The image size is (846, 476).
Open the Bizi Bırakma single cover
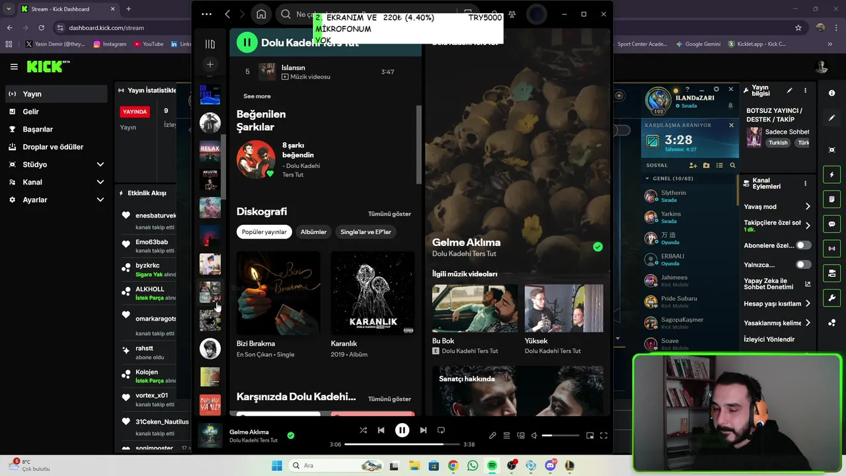pyautogui.click(x=278, y=293)
